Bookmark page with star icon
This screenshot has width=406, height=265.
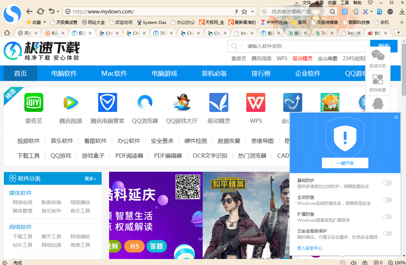pos(244,11)
